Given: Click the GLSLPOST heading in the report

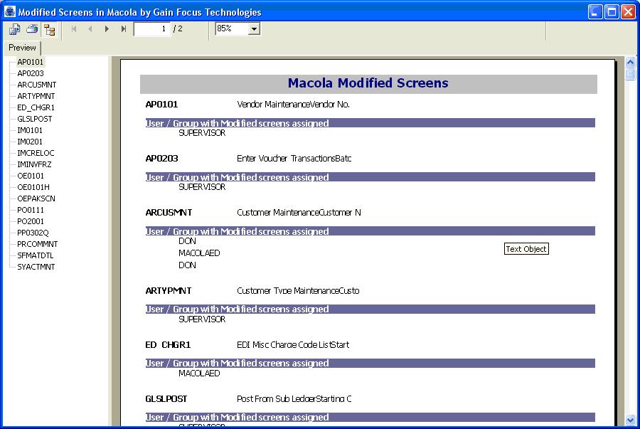Looking at the screenshot, I should (166, 399).
